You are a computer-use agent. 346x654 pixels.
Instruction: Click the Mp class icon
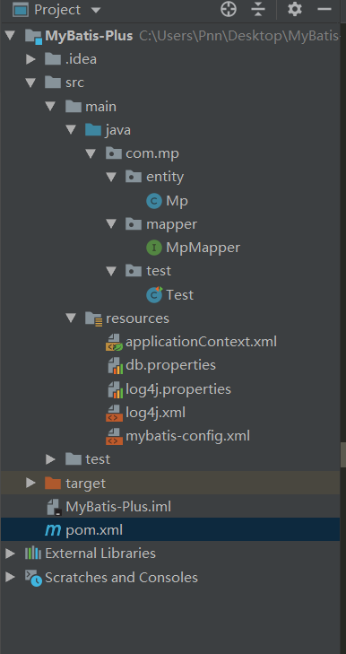point(154,201)
